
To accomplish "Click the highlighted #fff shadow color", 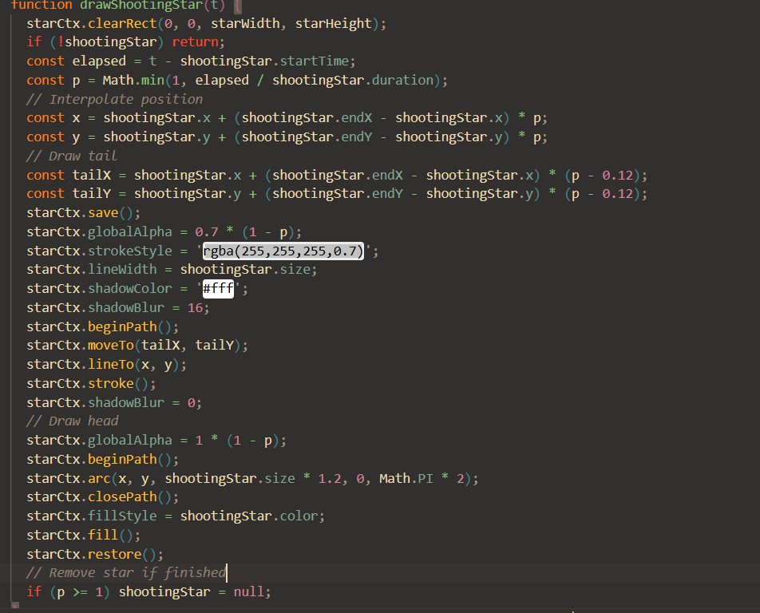I will coord(218,289).
